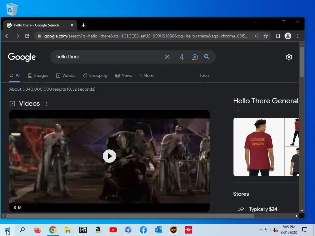This screenshot has height=236, width=315.
Task: Open the gray t-shirt thumbnail
Action: 292,162
